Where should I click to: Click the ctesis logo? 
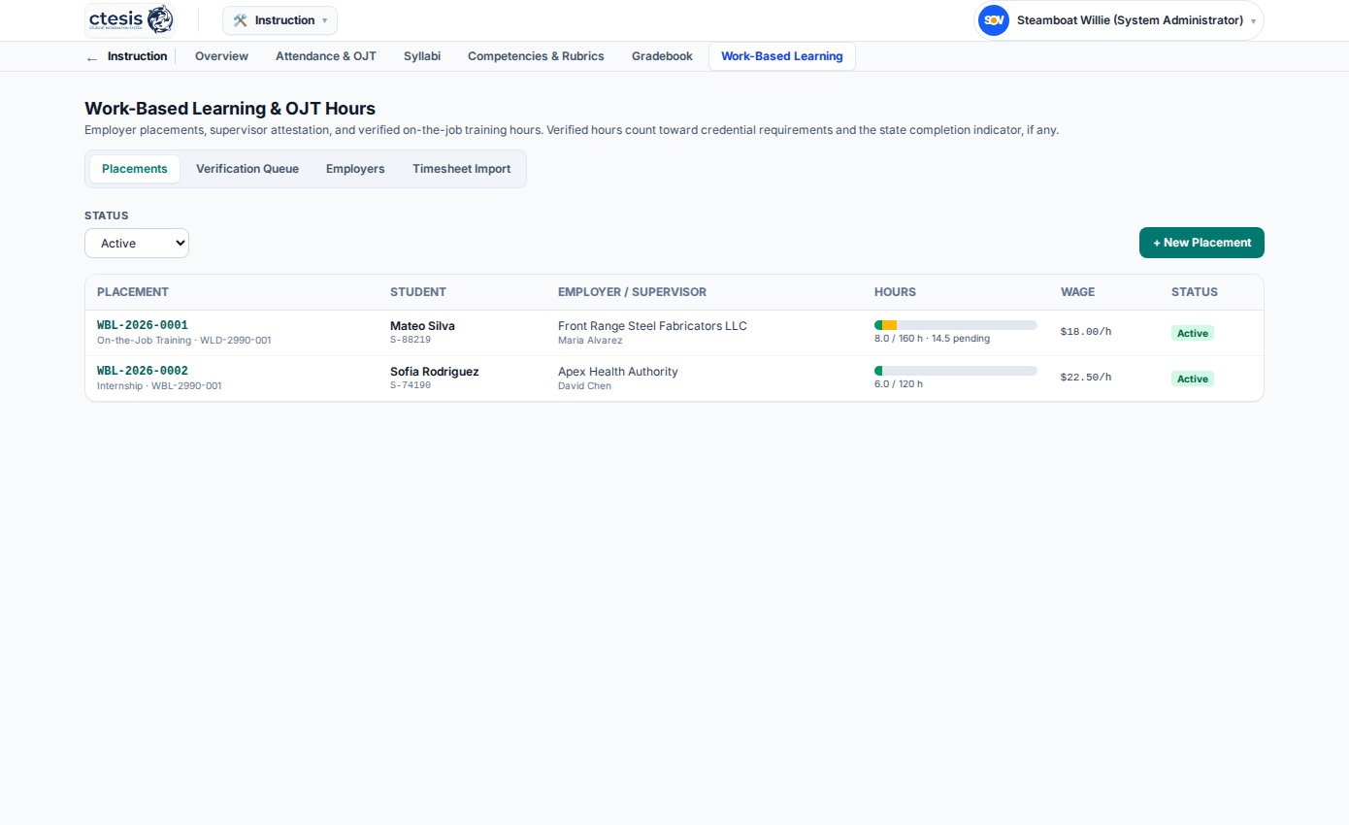pos(131,19)
